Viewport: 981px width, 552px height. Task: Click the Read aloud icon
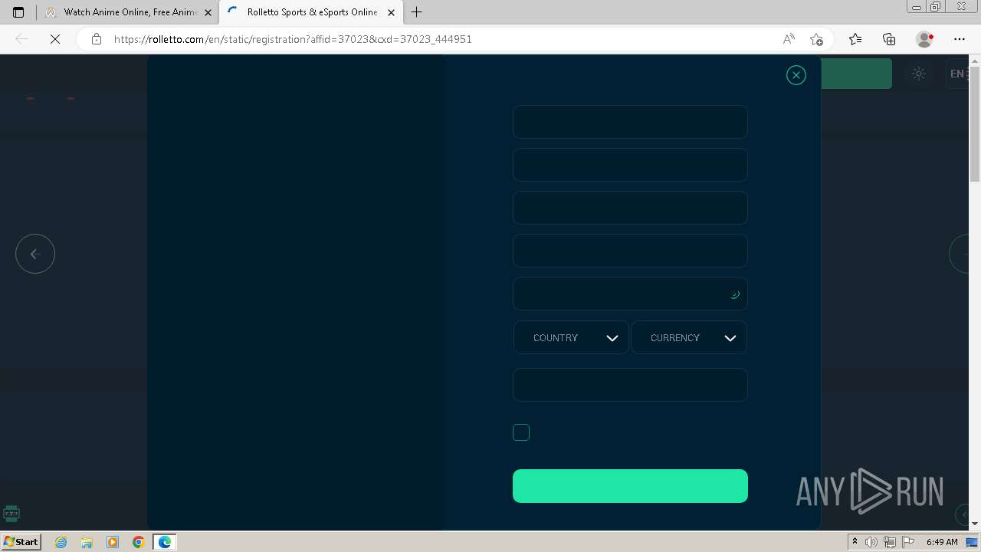tap(789, 39)
